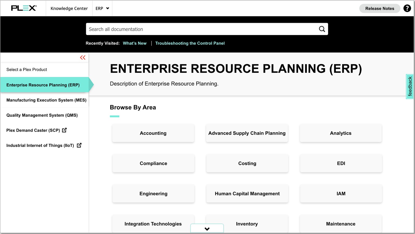The image size is (415, 234).
Task: Switch to Manufacturing Execution System (MES)
Action: coord(46,100)
